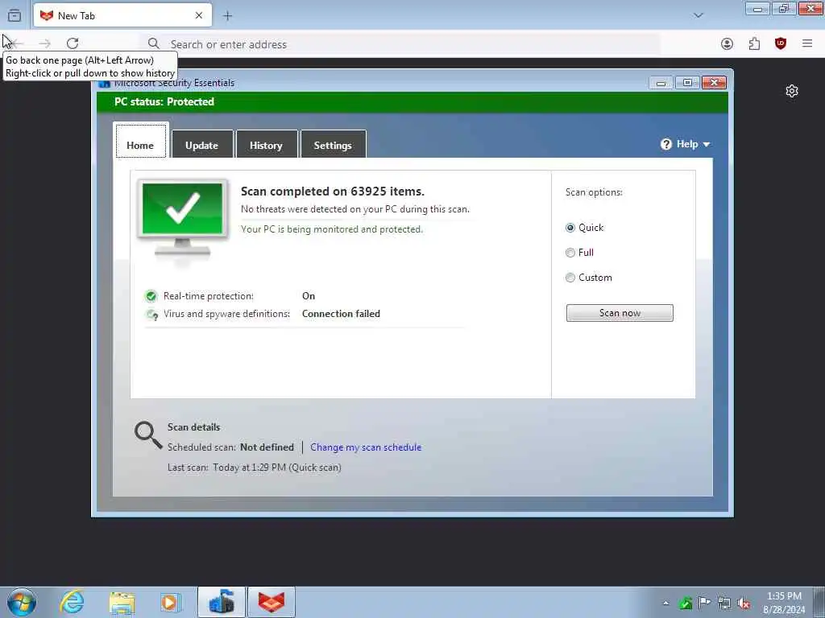Click the Scan now button
The width and height of the screenshot is (825, 618).
click(620, 313)
